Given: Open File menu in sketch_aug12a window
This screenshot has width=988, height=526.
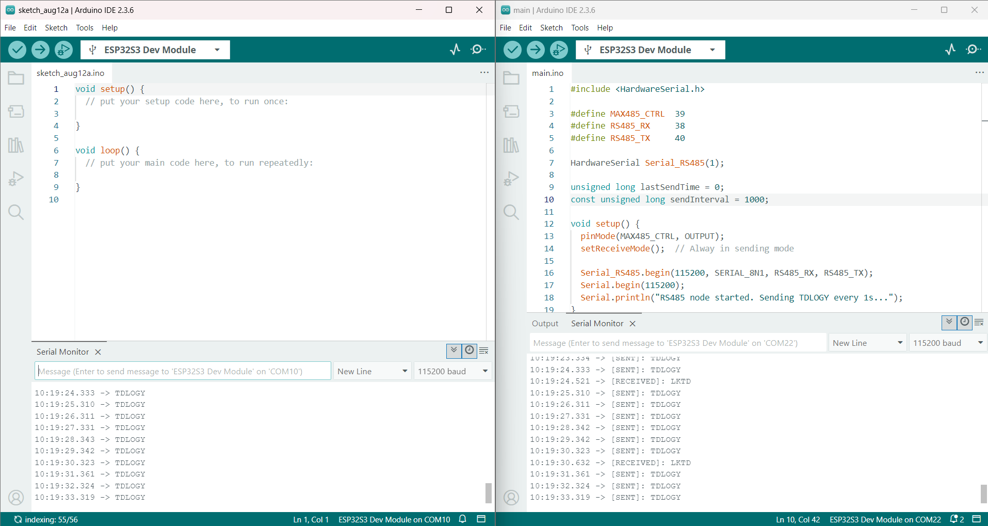Looking at the screenshot, I should pos(10,28).
